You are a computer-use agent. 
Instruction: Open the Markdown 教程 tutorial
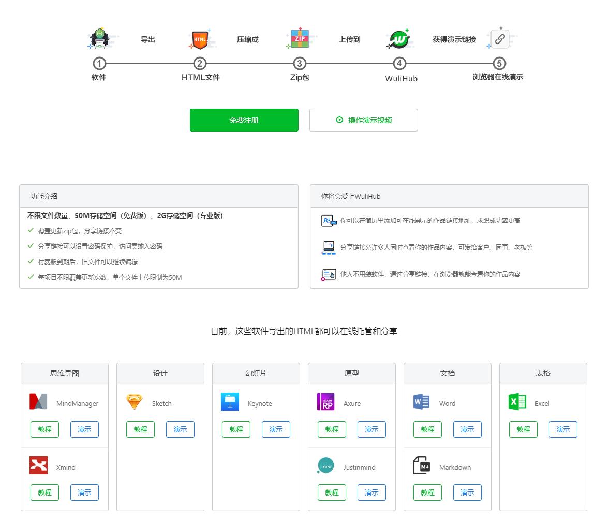428,492
